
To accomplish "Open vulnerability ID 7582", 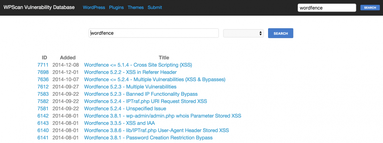I will point(43,101).
